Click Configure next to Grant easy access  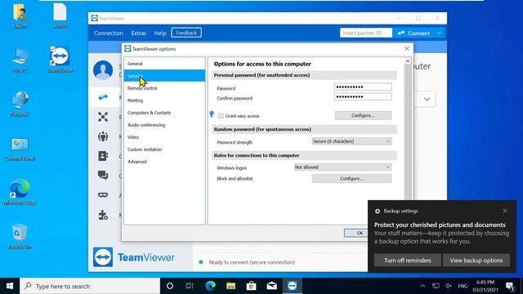(x=363, y=115)
